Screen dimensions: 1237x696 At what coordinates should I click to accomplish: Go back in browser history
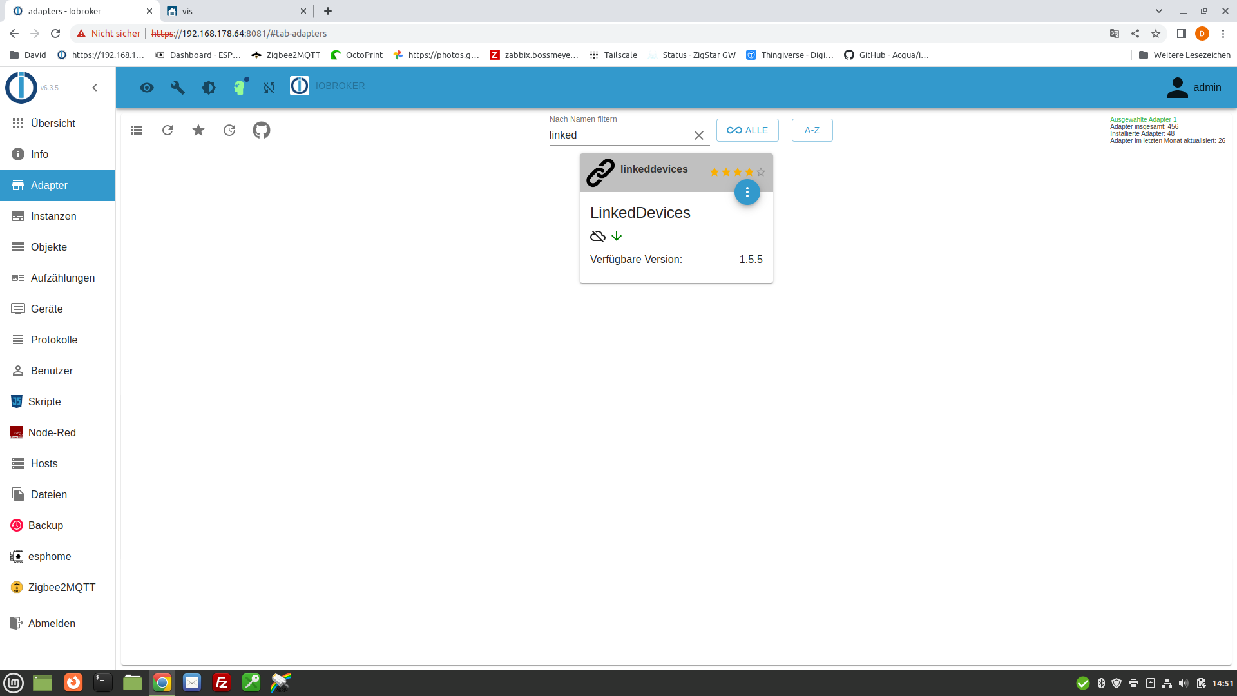(x=14, y=34)
